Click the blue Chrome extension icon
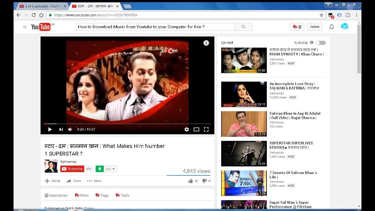The height and width of the screenshot is (211, 375). click(339, 15)
